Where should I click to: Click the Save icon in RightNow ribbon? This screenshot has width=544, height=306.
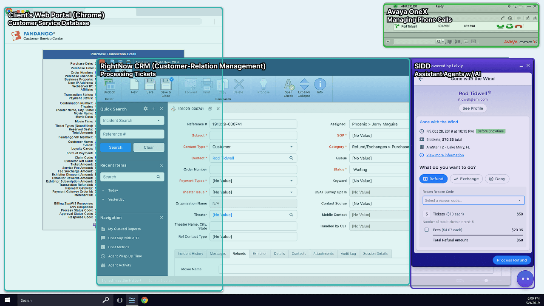[150, 84]
